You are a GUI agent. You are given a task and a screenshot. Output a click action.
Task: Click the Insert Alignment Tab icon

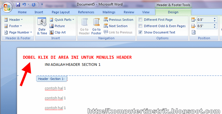194,32
